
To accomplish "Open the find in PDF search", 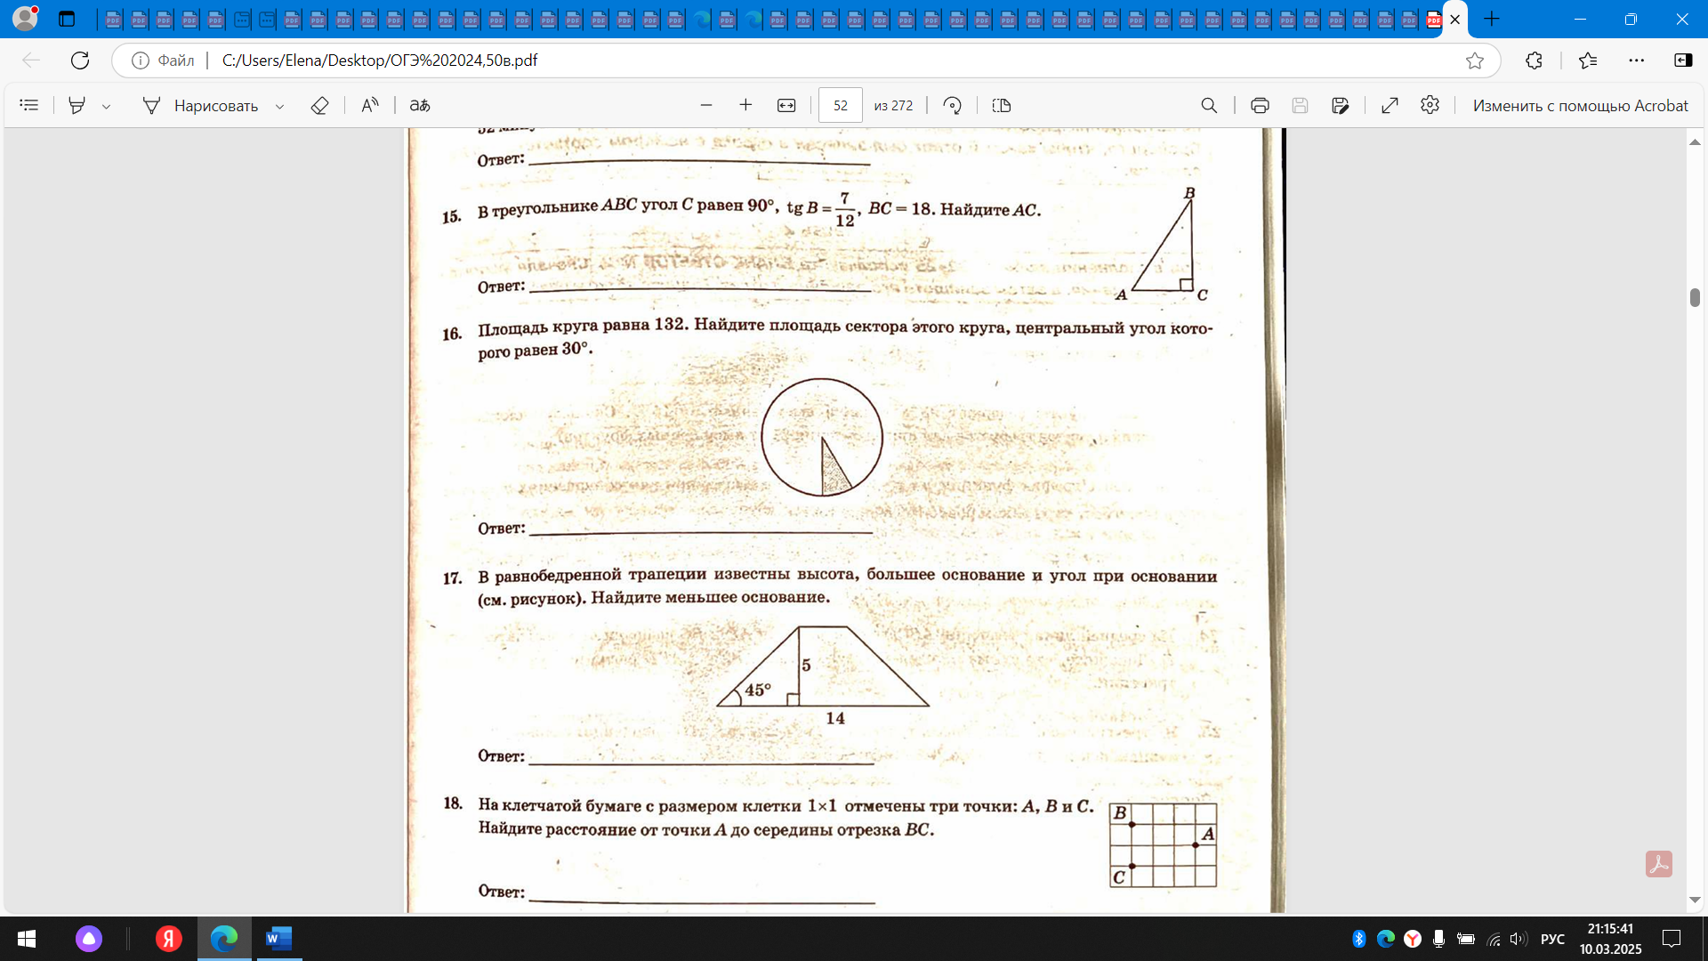I will pos(1209,105).
